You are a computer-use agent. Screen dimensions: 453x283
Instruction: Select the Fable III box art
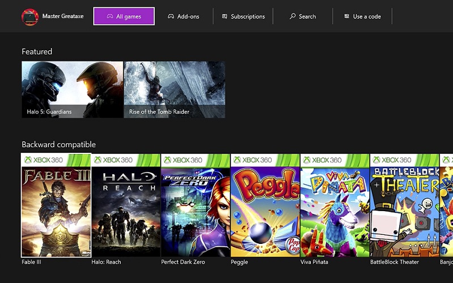[56, 205]
